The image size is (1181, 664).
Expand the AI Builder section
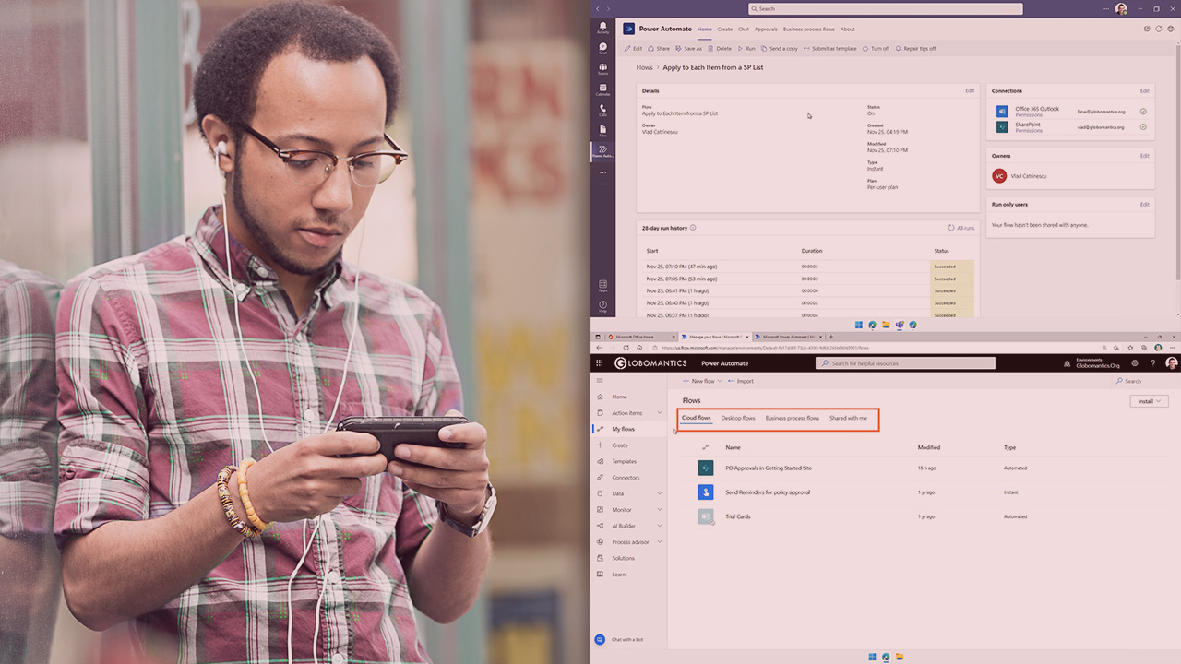[660, 526]
